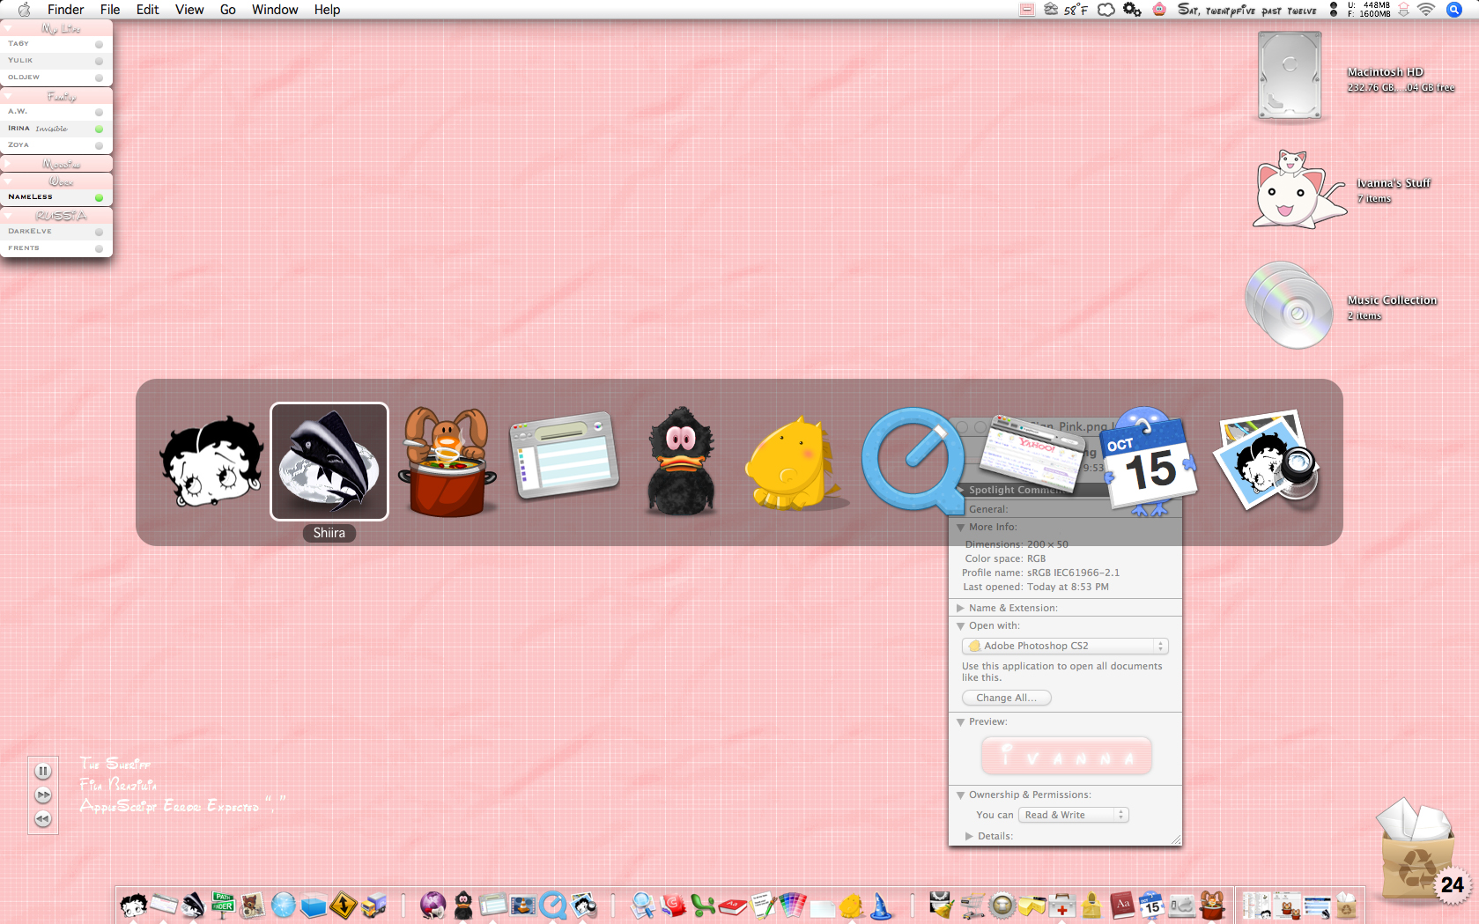This screenshot has height=924, width=1479.
Task: Open the Edit menu
Action: click(147, 10)
